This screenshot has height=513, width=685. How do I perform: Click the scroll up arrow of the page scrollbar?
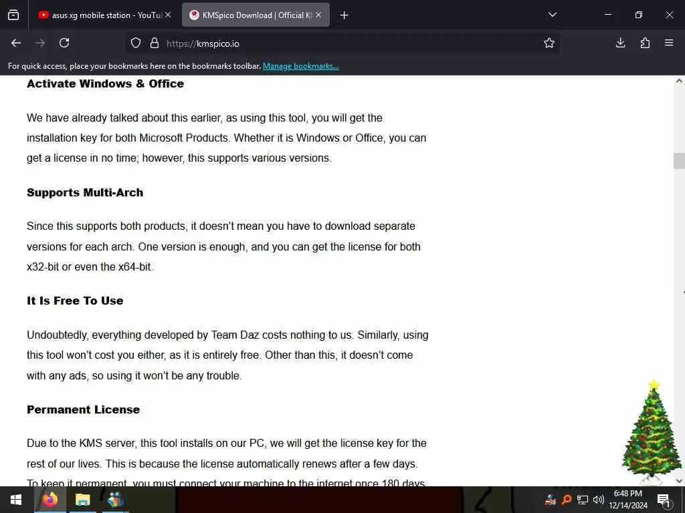pyautogui.click(x=680, y=81)
